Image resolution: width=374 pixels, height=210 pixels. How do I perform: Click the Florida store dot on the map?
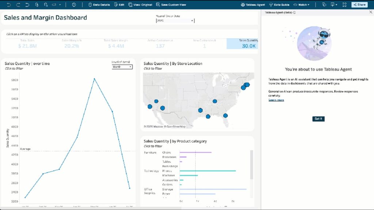pos(225,116)
